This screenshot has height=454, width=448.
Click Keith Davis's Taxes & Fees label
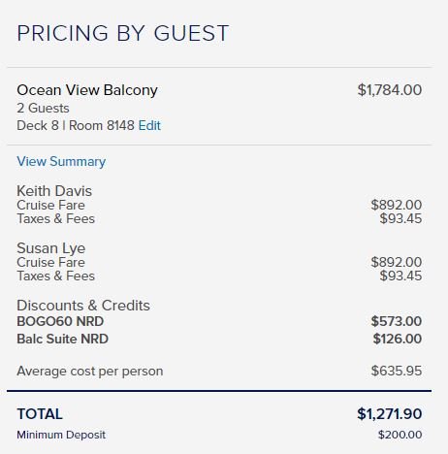click(55, 219)
